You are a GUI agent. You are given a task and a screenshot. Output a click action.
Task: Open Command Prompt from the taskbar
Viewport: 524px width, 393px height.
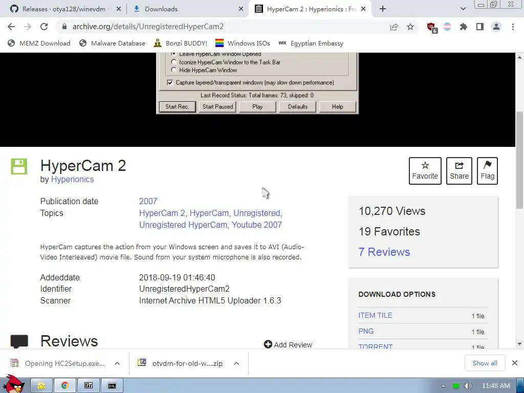click(112, 386)
